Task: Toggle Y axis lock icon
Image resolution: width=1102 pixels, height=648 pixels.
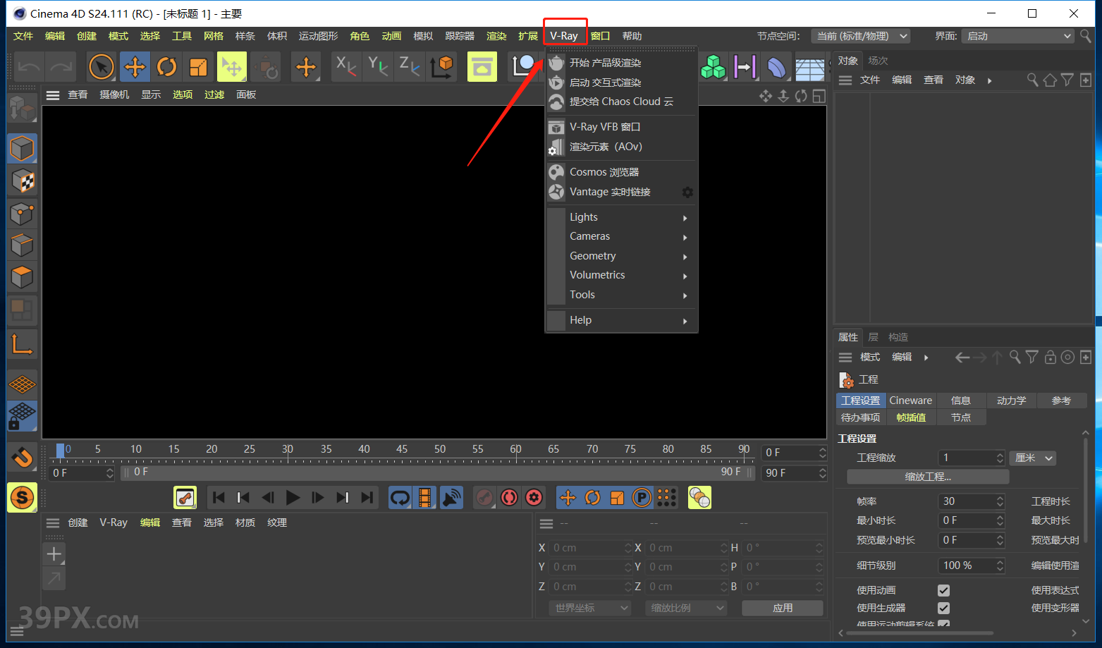Action: coord(378,66)
